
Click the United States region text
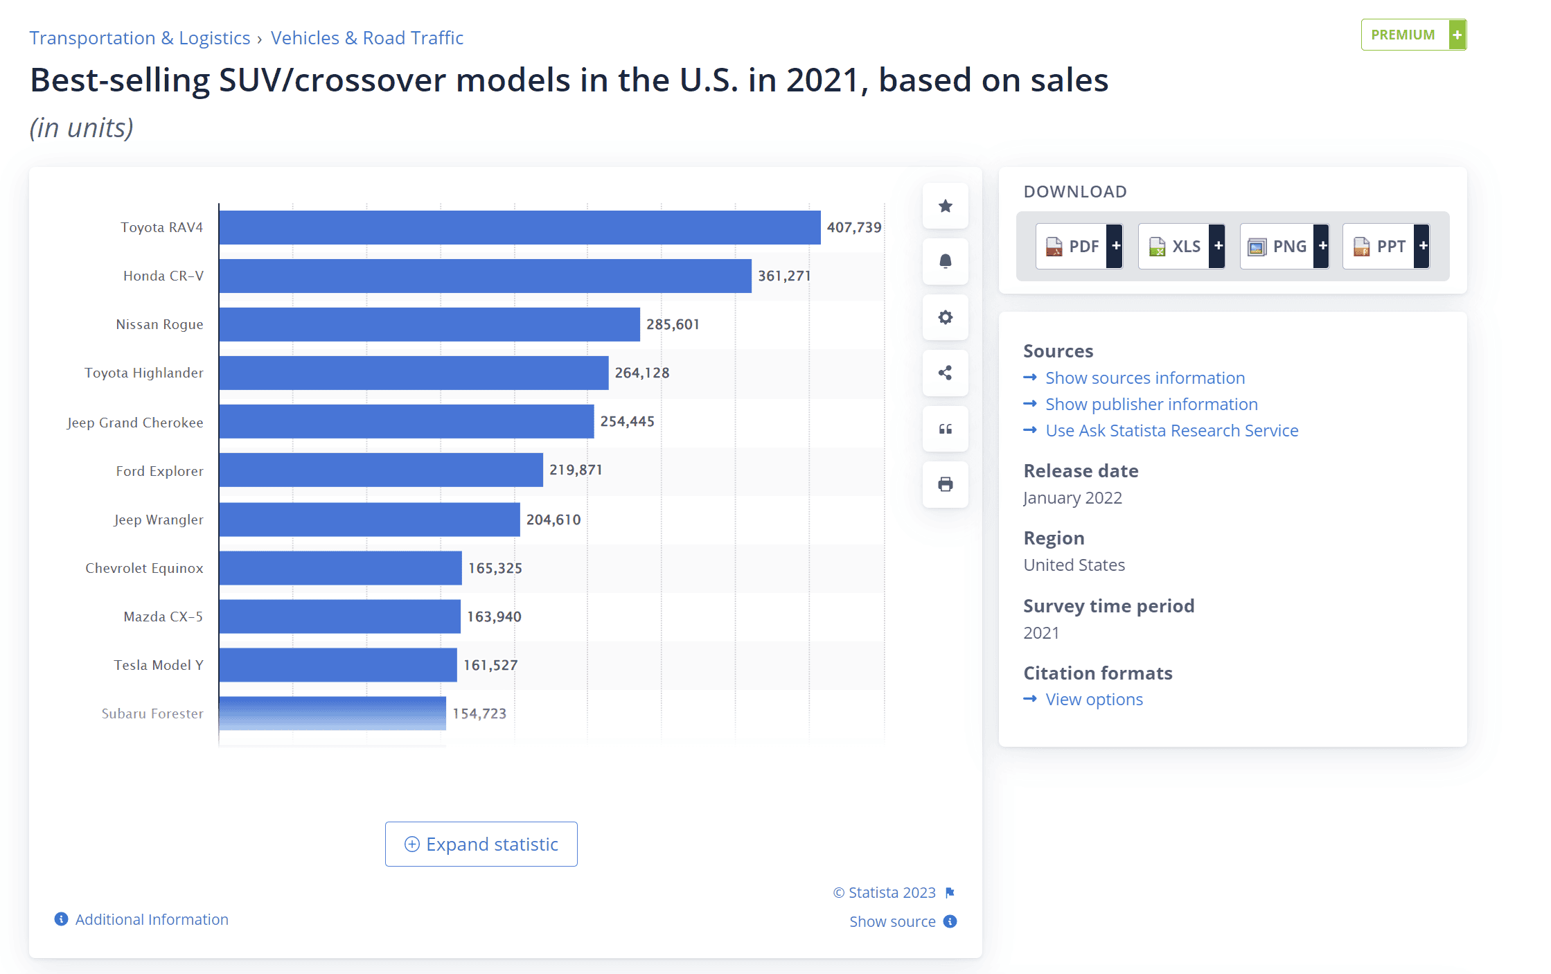coord(1074,565)
